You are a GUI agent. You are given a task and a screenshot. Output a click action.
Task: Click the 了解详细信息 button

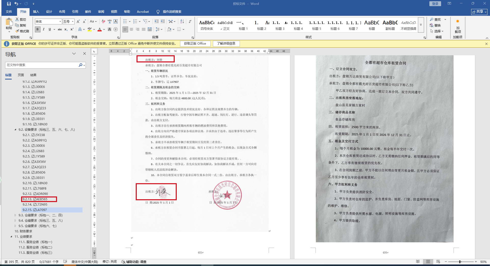tap(226, 44)
